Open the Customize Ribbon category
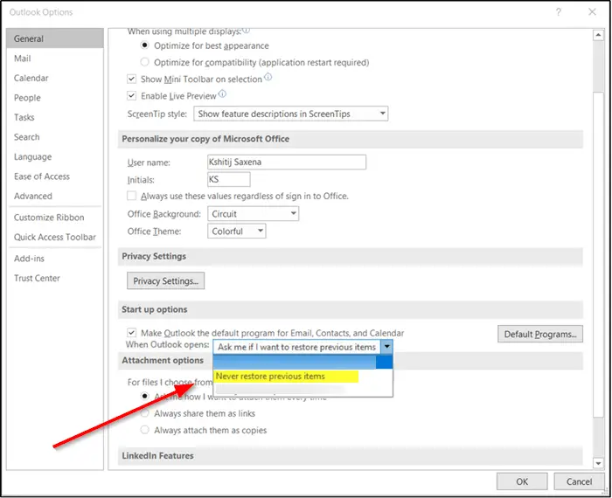This screenshot has height=498, width=612. (55, 218)
